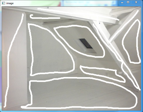Viewport: 143px width, 112px height.
Task: Click the bottom-left hook of the floor outline
Action: click(25, 107)
